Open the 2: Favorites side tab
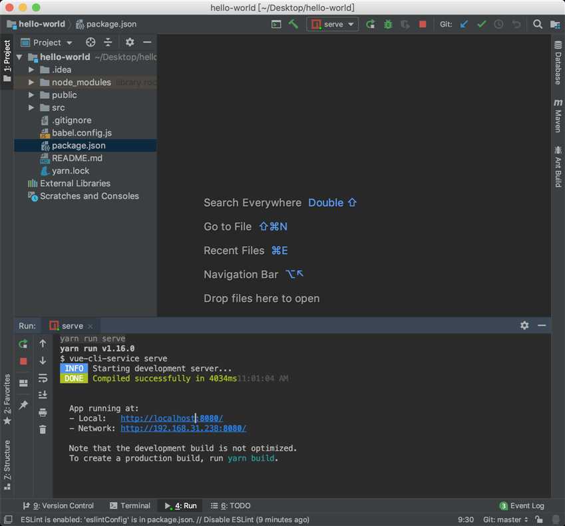 tap(7, 398)
